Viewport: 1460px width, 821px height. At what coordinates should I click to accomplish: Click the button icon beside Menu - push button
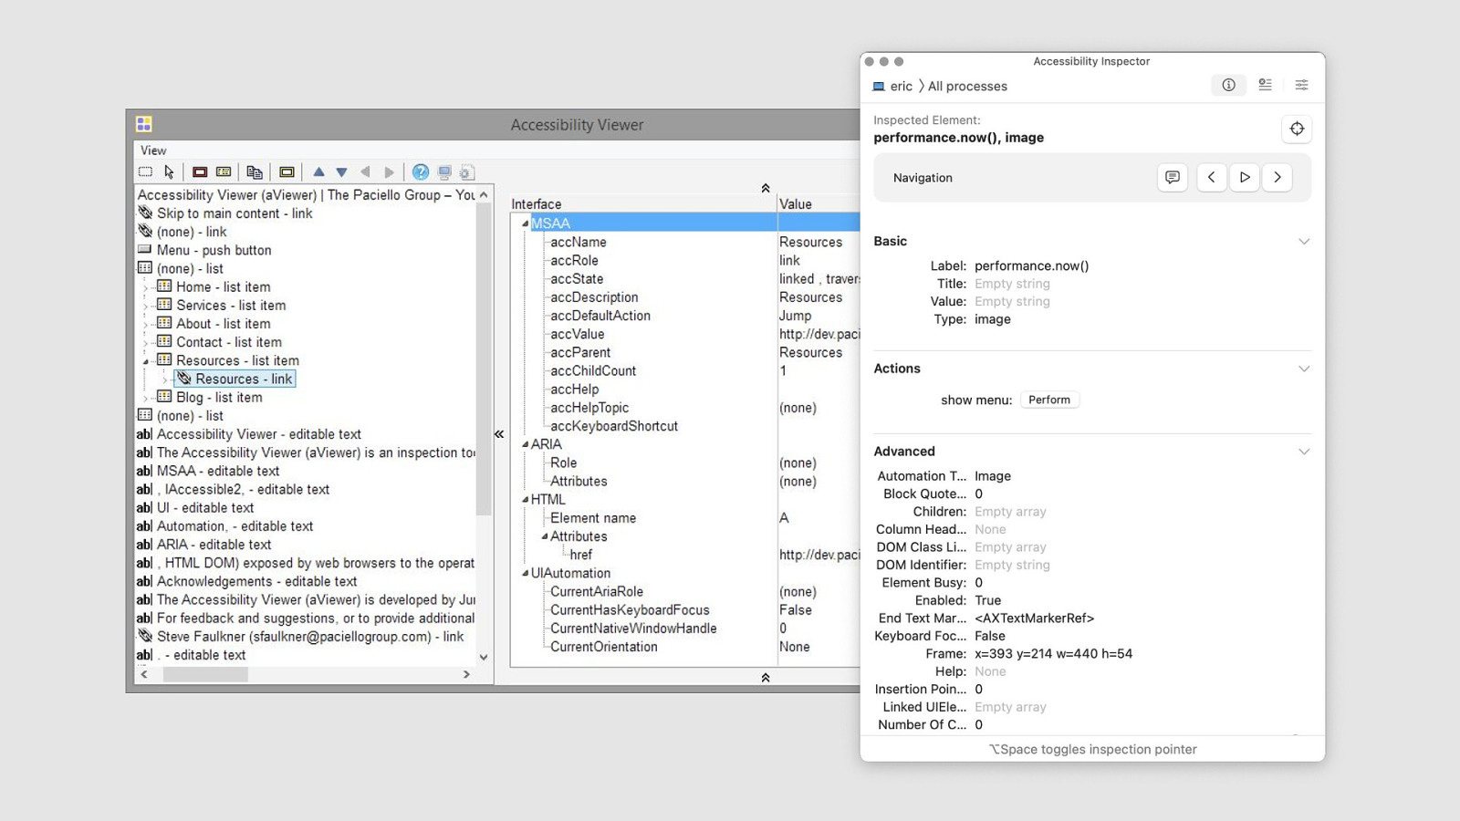point(144,249)
